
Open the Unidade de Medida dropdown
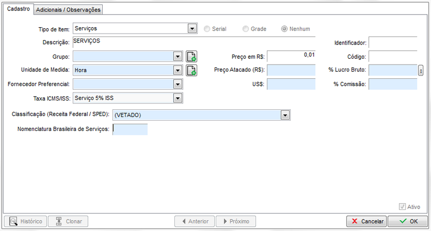point(177,70)
